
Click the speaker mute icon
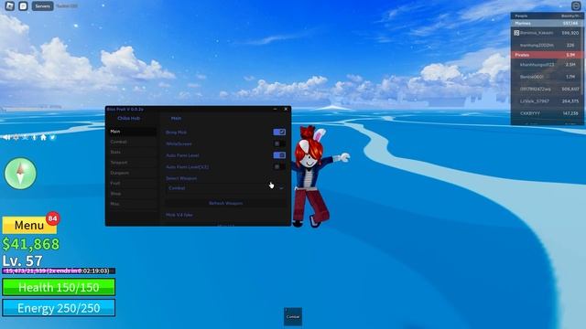click(6, 138)
